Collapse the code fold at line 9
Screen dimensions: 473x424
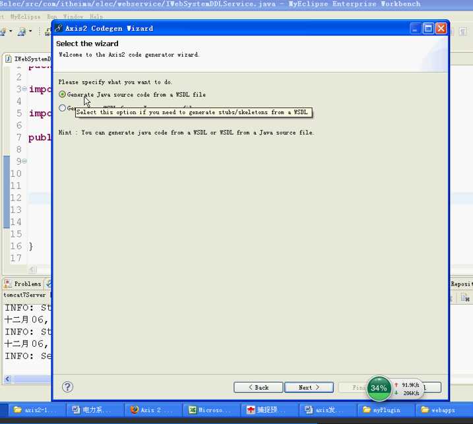[x=24, y=161]
